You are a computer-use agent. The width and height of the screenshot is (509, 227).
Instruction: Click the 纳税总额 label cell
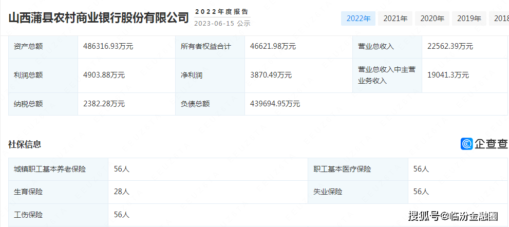(28, 104)
